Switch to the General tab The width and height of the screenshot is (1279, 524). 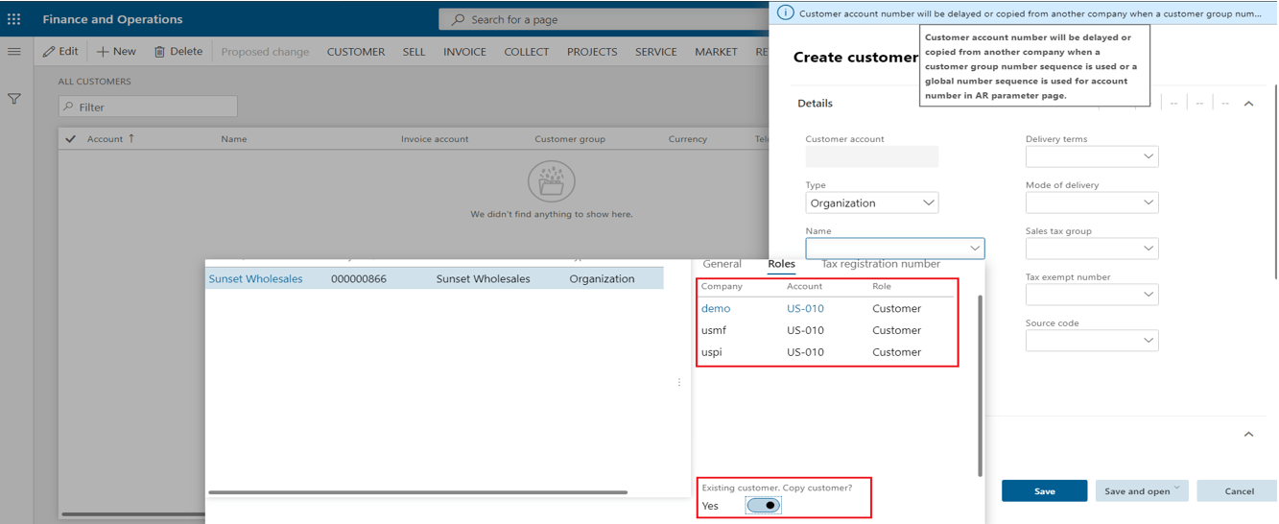coord(722,264)
